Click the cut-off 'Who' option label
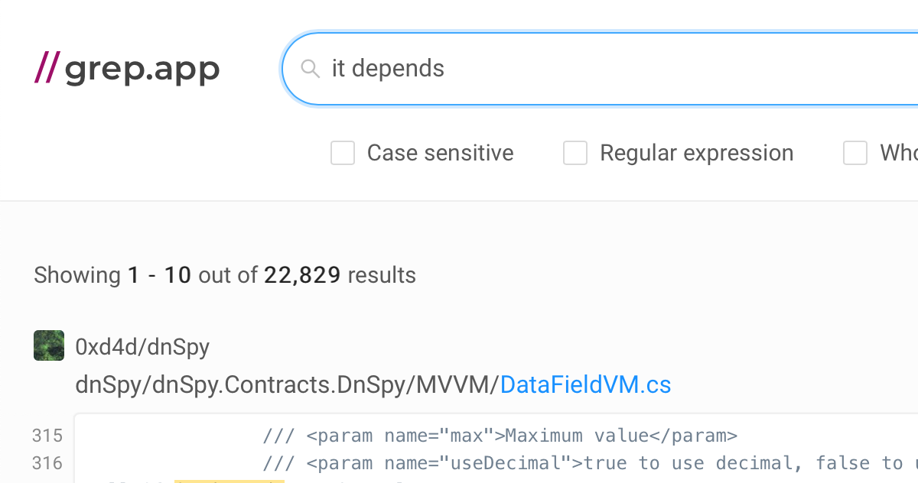This screenshot has height=483, width=918. (899, 153)
